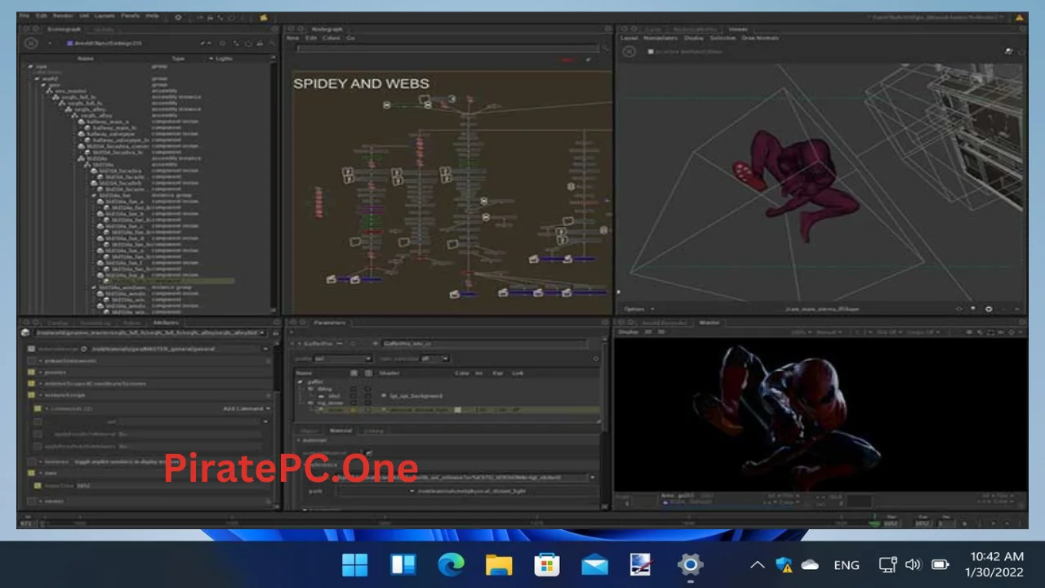Open Settings gear from the taskbar
This screenshot has width=1045, height=588.
click(x=690, y=564)
